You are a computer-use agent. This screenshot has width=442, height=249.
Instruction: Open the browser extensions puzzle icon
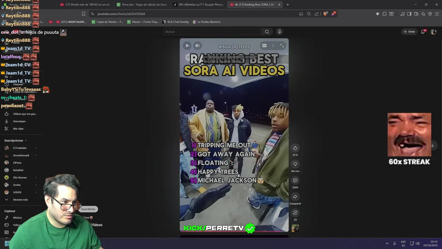[x=384, y=14]
